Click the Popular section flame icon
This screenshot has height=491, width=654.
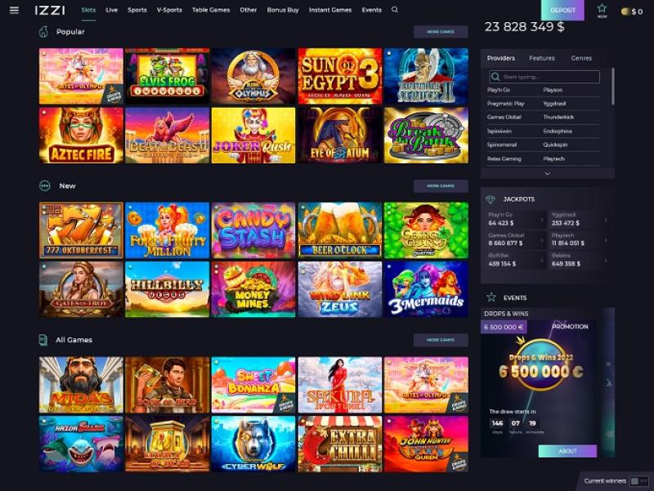coord(43,32)
